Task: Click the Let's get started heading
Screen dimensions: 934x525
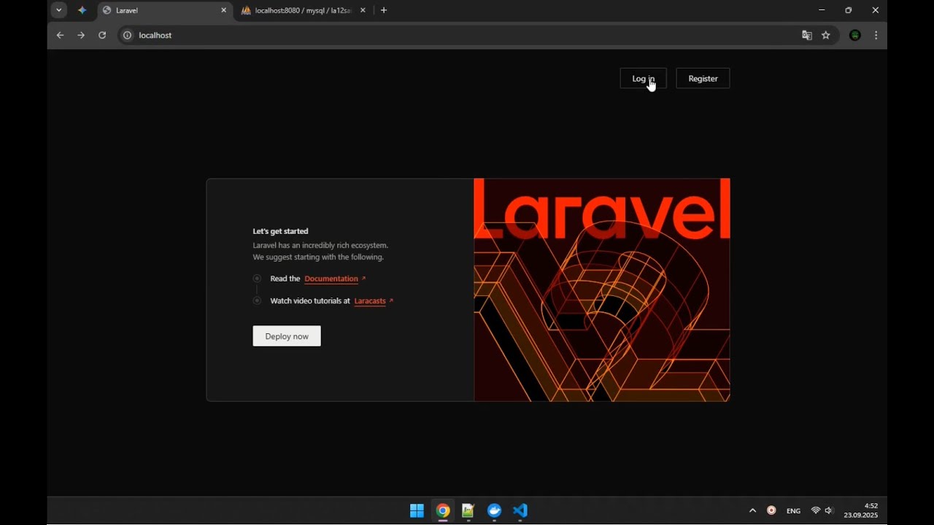Action: (281, 231)
